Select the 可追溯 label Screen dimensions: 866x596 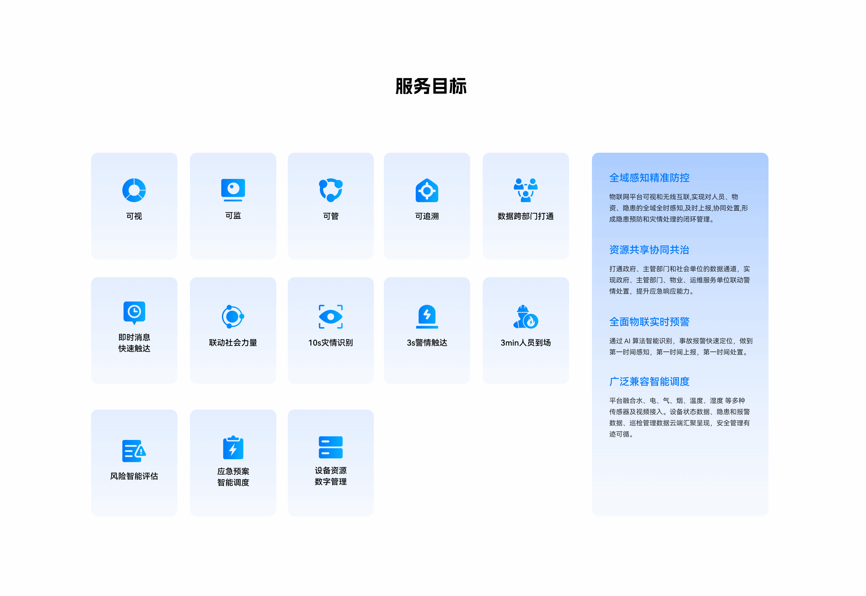(427, 216)
